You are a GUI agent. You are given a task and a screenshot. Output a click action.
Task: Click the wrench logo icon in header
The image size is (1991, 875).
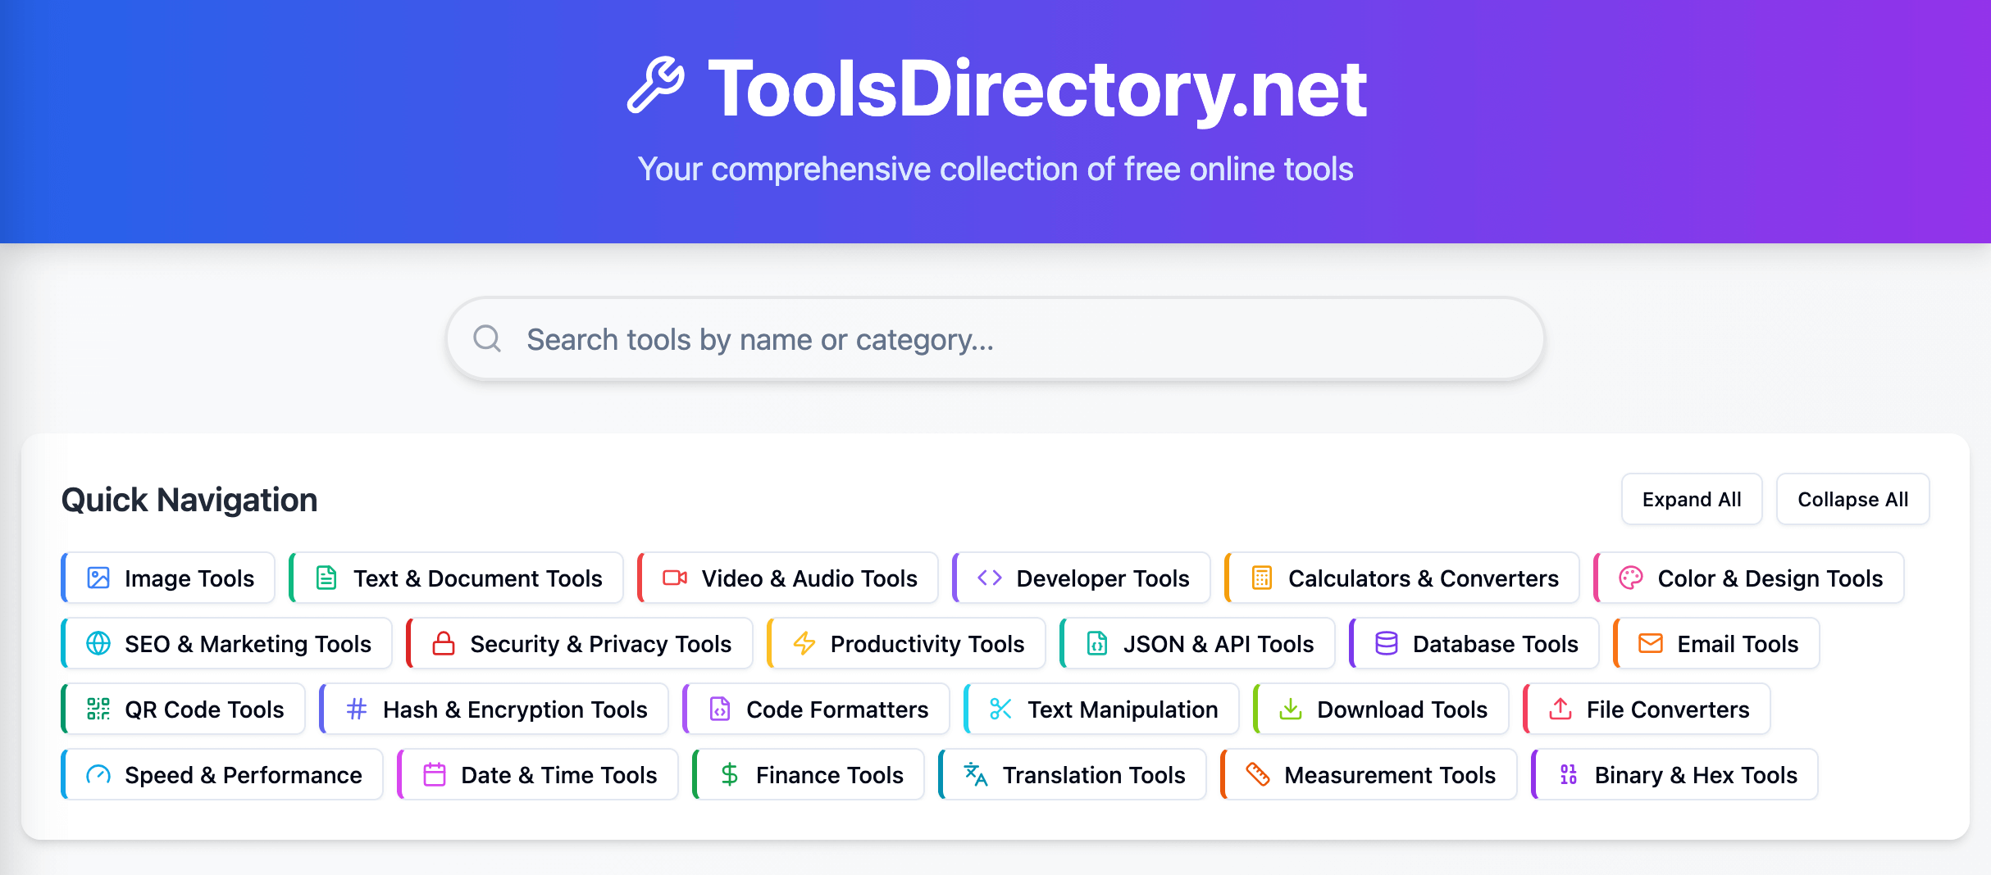coord(655,85)
